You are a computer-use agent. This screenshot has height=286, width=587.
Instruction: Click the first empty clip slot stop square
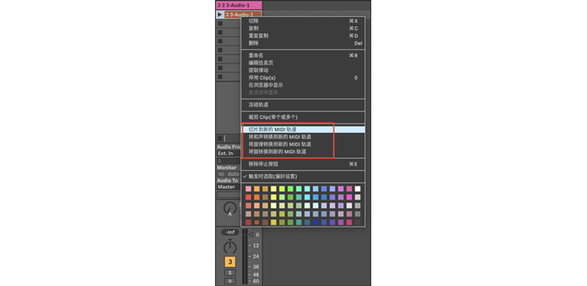click(x=220, y=23)
